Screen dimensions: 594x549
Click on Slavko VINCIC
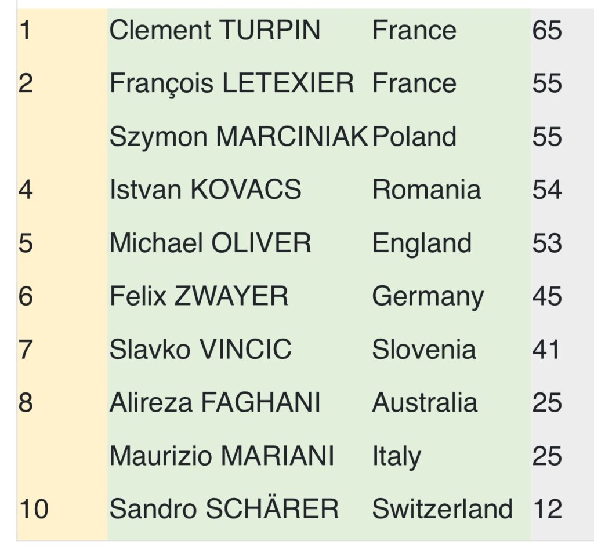tap(200, 350)
